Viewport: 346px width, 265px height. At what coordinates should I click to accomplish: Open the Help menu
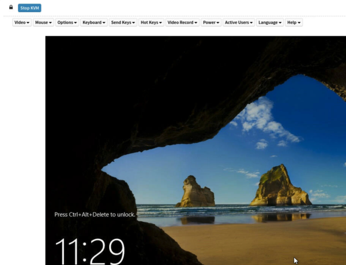[x=294, y=22]
